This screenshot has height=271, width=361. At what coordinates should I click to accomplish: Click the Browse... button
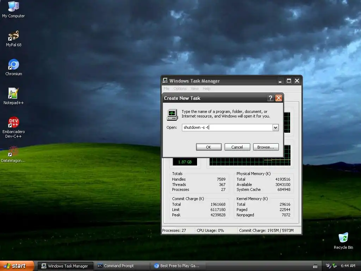coord(266,147)
